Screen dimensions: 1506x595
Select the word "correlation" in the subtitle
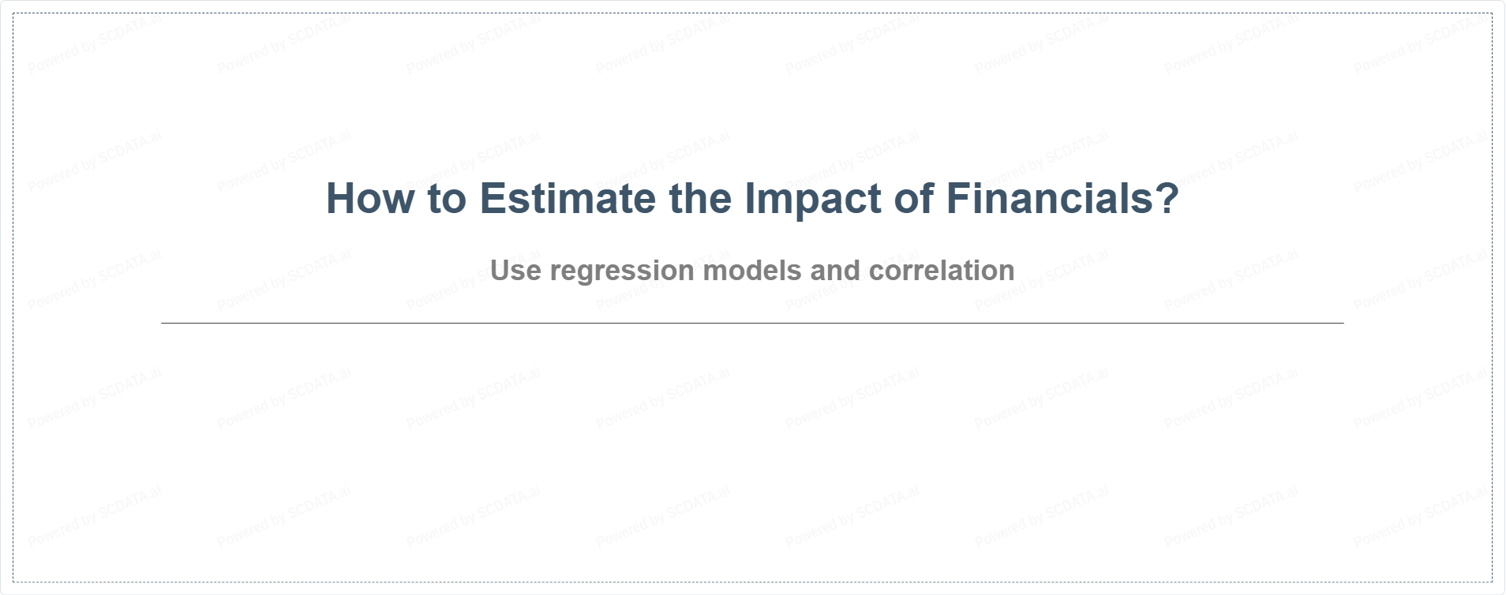tap(942, 271)
